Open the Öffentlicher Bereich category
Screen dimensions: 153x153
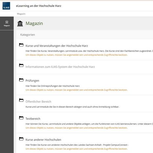(x=38, y=102)
